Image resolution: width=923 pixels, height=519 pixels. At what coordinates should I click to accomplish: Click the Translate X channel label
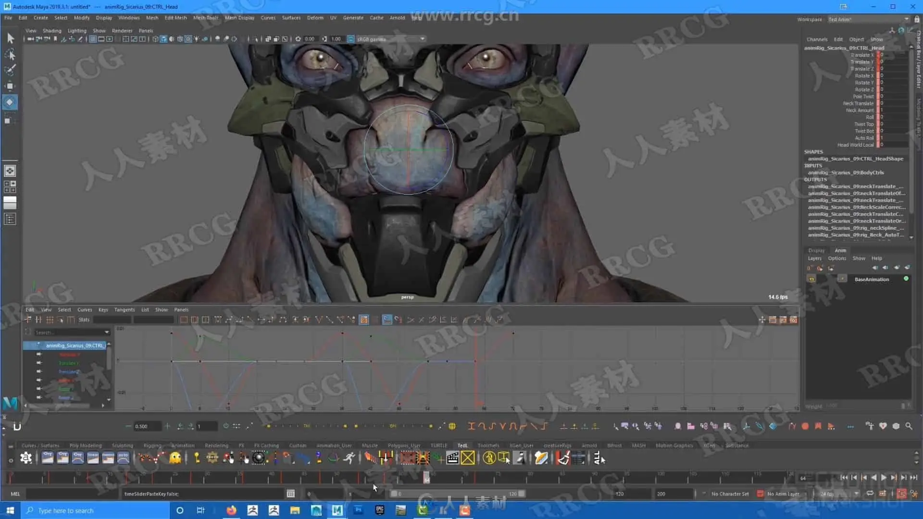click(x=862, y=55)
